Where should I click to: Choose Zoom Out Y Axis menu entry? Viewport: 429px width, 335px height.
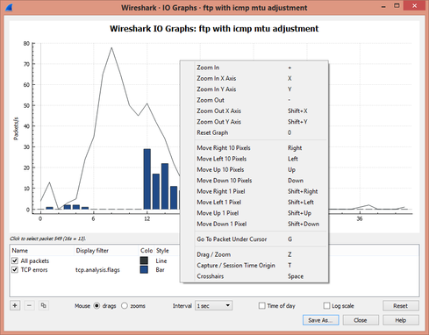pyautogui.click(x=254, y=122)
